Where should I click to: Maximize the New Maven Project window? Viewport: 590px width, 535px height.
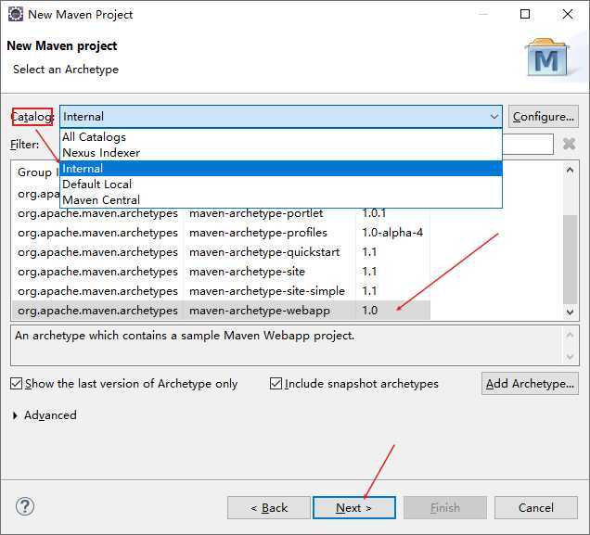click(x=525, y=14)
